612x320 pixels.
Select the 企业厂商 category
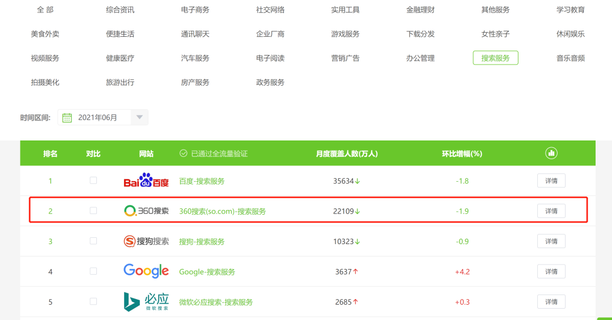270,34
